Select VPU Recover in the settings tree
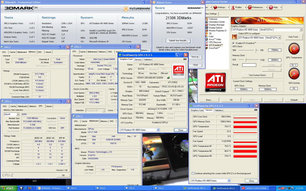Viewport: 306px width, 191px height. click(215, 42)
